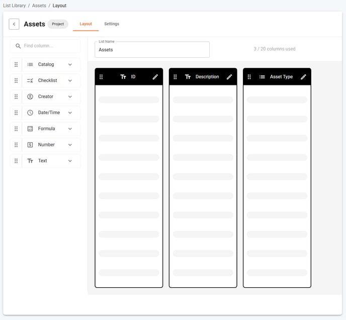Screen dimensions: 346x320
Task: Click the Number label in sidebar
Action: point(46,145)
